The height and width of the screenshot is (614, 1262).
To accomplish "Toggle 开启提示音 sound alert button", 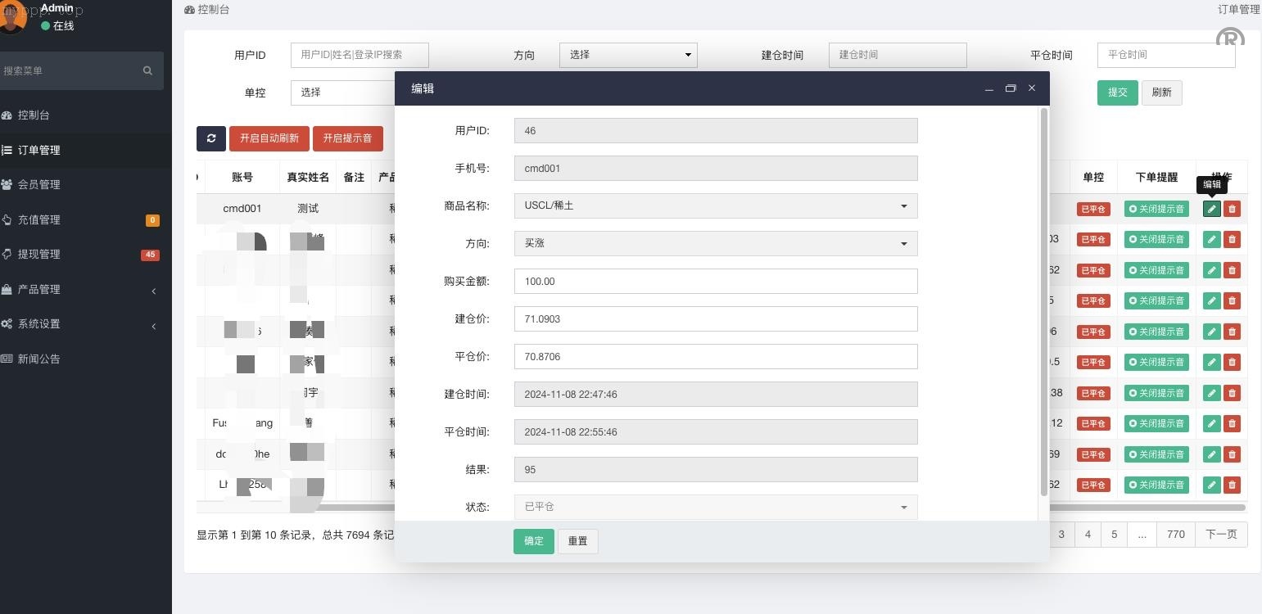I will pyautogui.click(x=347, y=138).
